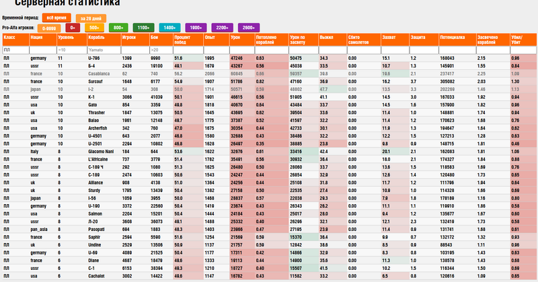Focus the 'Класс' filter input containing ПЛ
The width and height of the screenshot is (538, 282).
pyautogui.click(x=15, y=50)
